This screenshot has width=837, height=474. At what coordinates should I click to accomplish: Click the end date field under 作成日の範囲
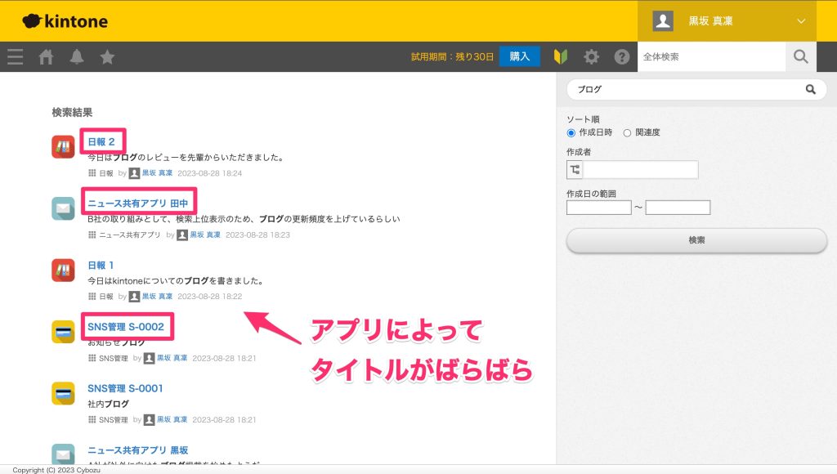pos(678,208)
